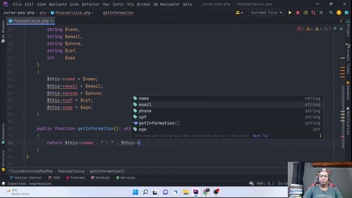Open the Notifications tool window on right
The width and height of the screenshot is (352, 198).
pos(348,121)
